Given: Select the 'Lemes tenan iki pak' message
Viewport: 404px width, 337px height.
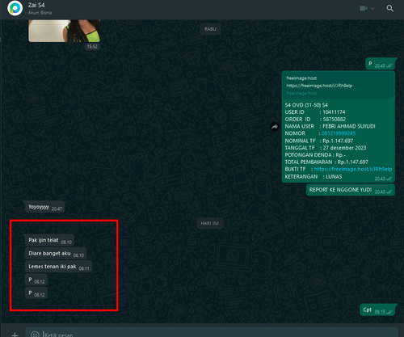Looking at the screenshot, I should [59, 267].
